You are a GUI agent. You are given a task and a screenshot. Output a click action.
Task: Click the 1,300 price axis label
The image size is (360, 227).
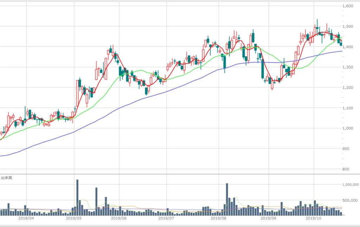[348, 67]
